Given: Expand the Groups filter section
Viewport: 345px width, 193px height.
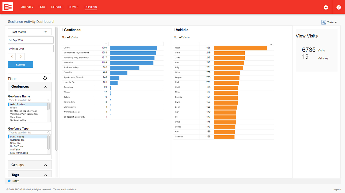Looking at the screenshot, I should click(x=46, y=165).
